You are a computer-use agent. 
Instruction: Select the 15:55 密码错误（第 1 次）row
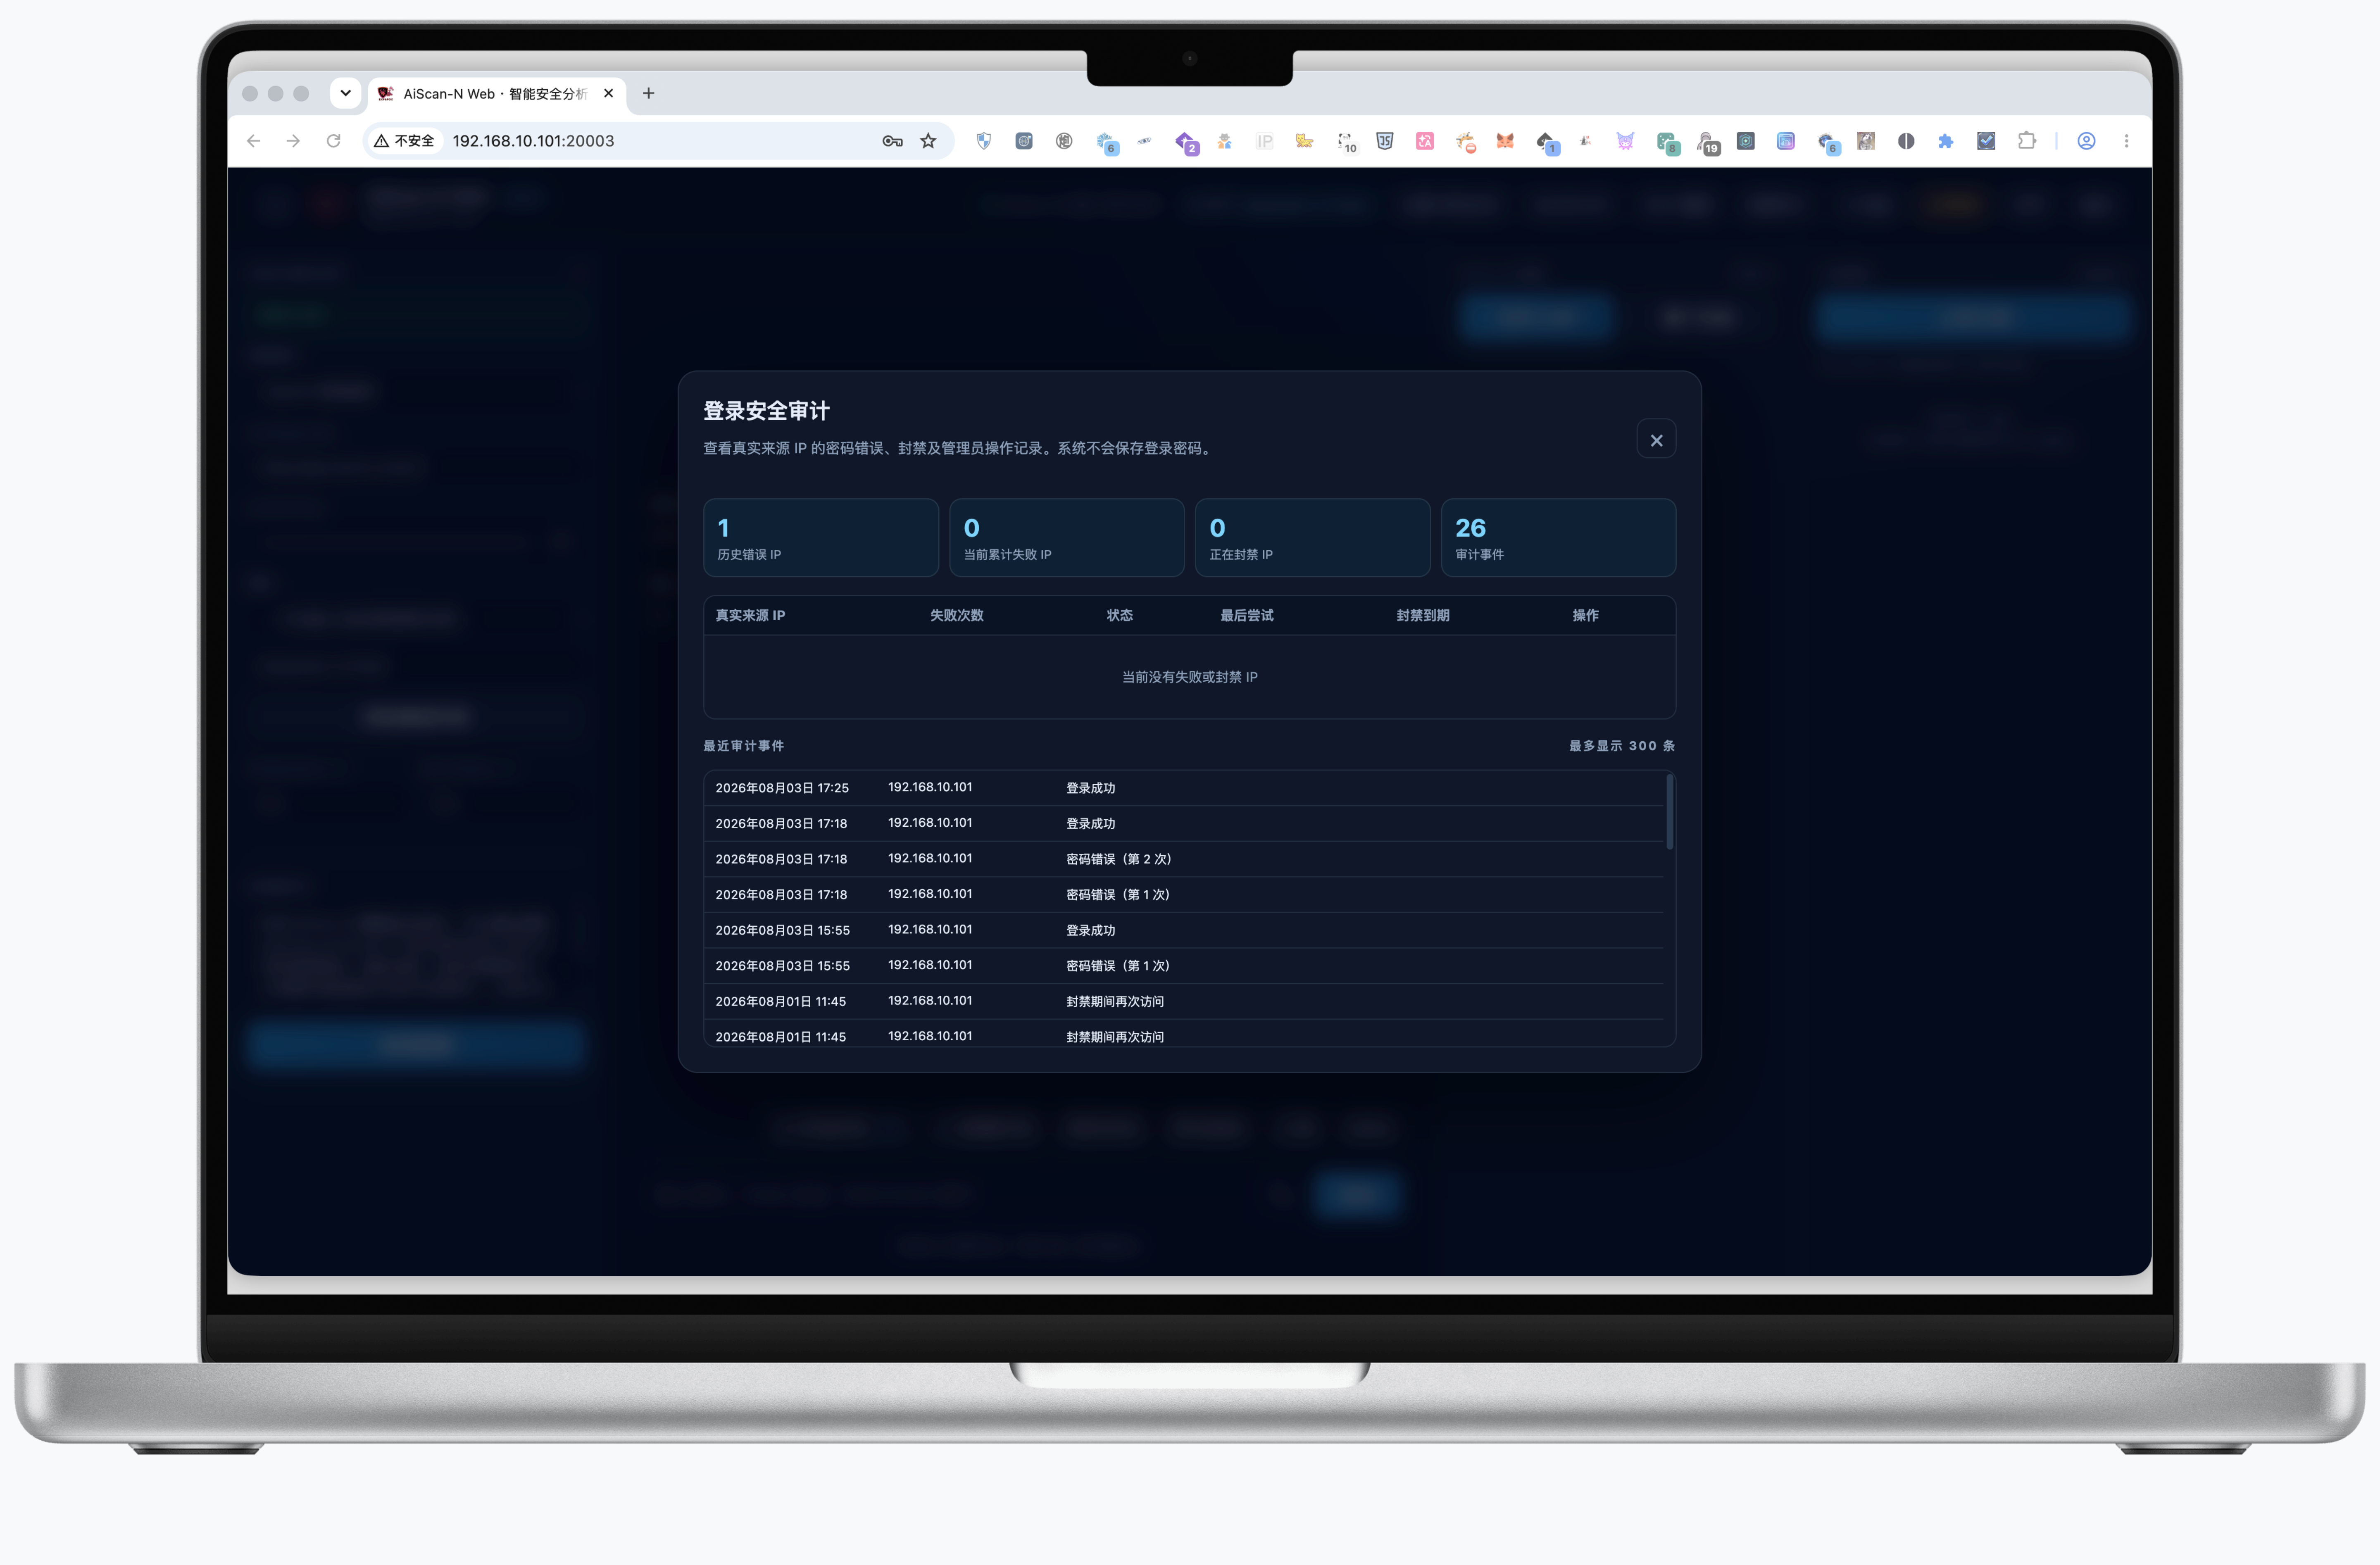pos(1184,966)
